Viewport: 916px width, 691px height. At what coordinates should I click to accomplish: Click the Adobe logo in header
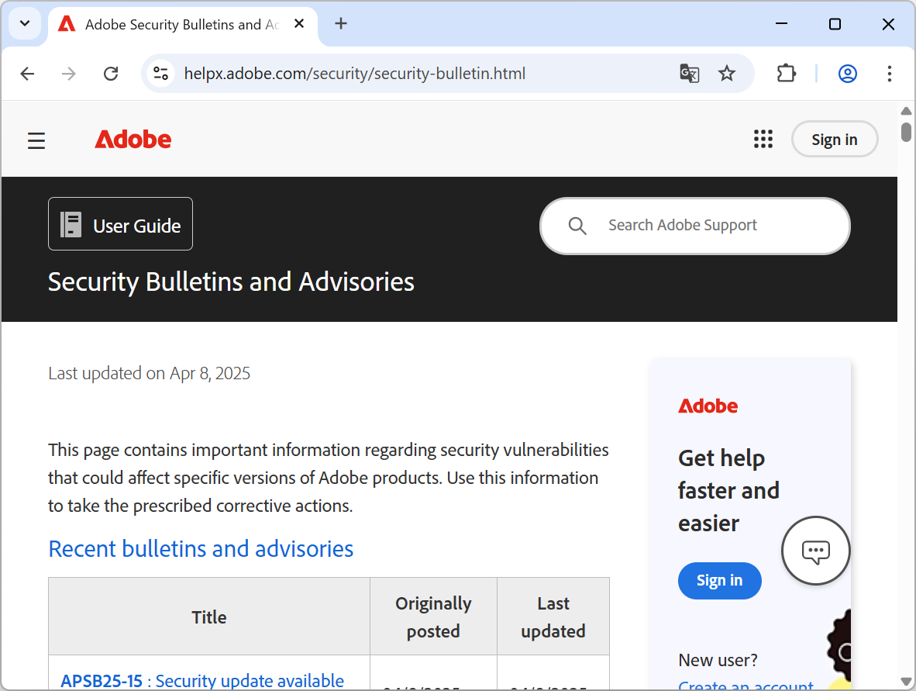tap(133, 140)
